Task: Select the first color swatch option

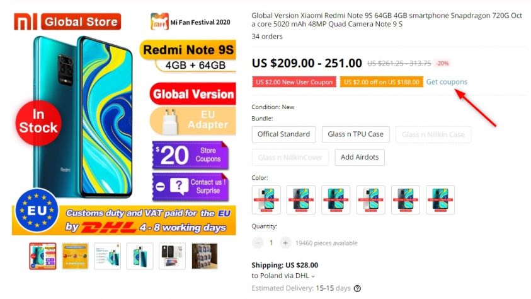Action: click(266, 200)
